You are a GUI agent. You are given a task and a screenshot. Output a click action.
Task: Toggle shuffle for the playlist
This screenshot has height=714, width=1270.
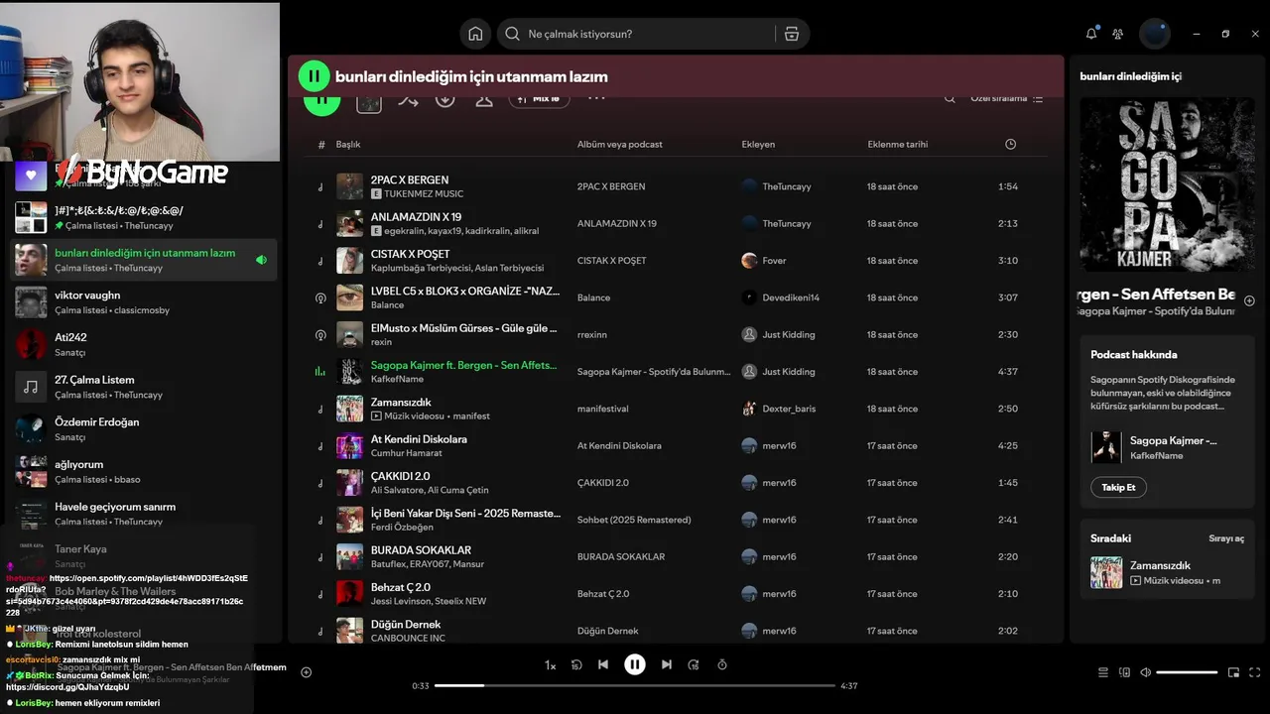click(x=408, y=99)
